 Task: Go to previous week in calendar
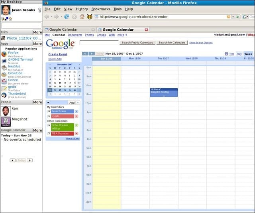(x=85, y=53)
